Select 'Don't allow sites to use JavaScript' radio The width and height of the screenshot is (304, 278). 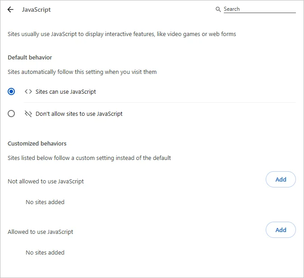[x=11, y=114]
